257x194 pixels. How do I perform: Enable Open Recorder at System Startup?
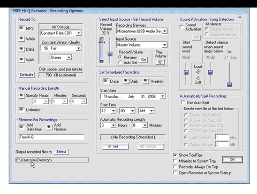click(175, 173)
